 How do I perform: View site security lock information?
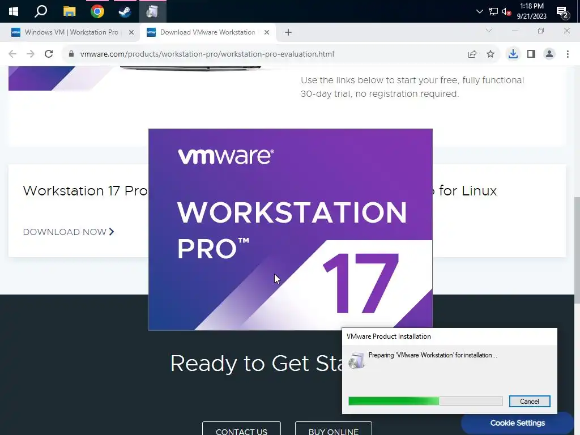(x=71, y=54)
